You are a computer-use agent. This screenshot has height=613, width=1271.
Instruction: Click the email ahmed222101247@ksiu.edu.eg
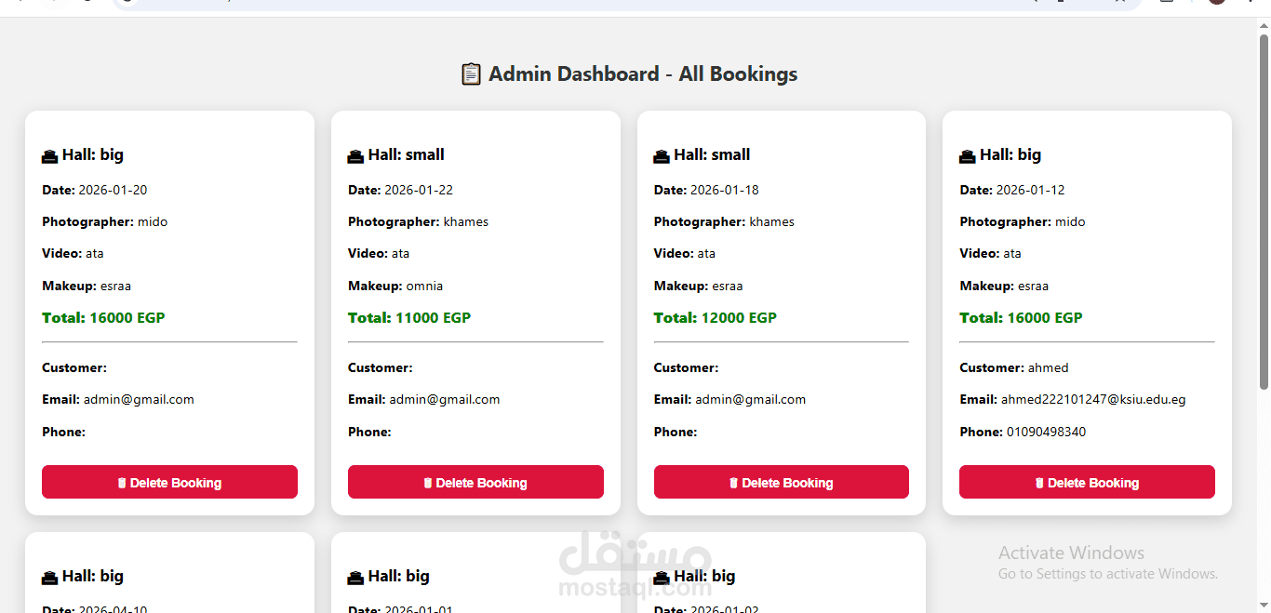point(1092,400)
